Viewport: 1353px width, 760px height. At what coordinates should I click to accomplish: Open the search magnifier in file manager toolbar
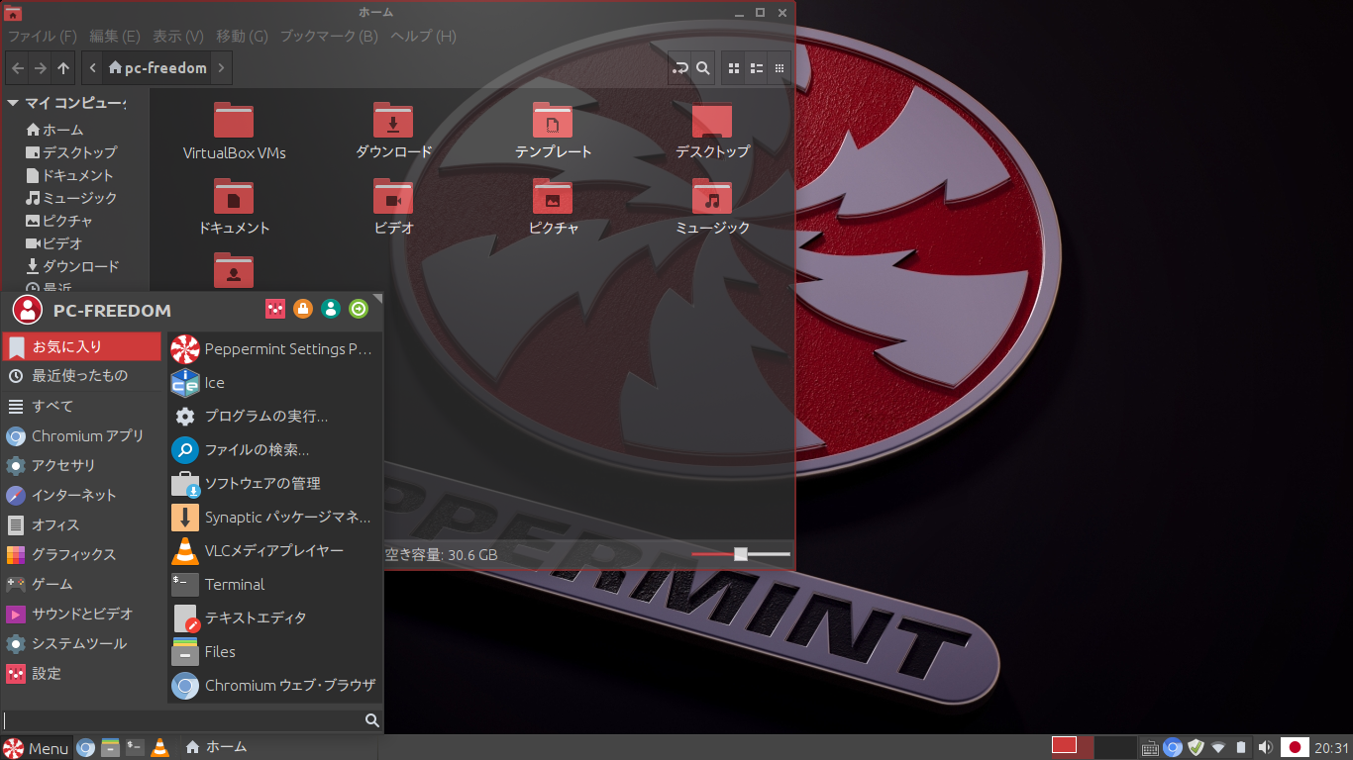[x=702, y=68]
